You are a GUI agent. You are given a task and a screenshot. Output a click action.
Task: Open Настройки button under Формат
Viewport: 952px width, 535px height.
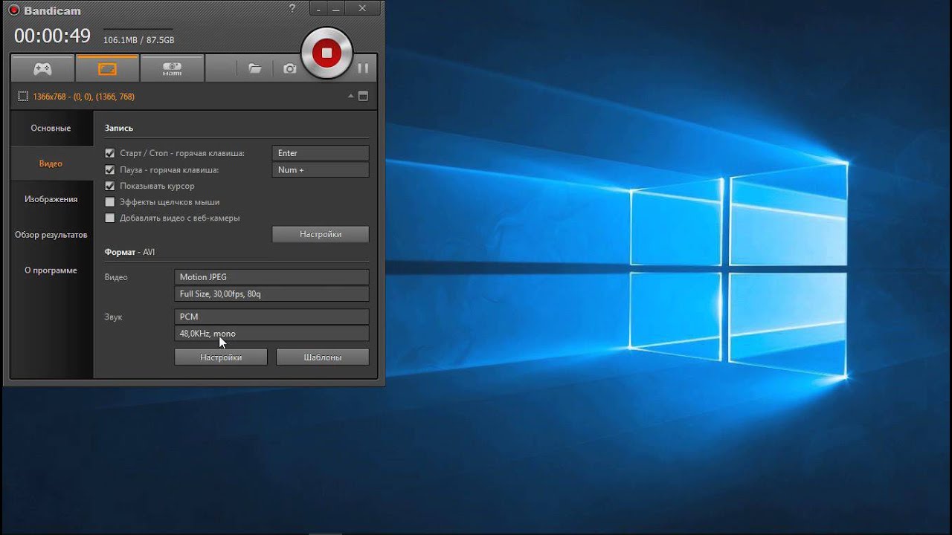pos(221,357)
